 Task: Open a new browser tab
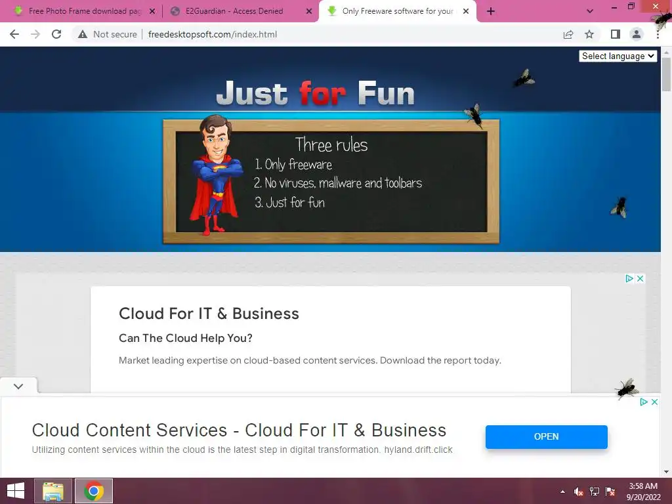coord(491,11)
